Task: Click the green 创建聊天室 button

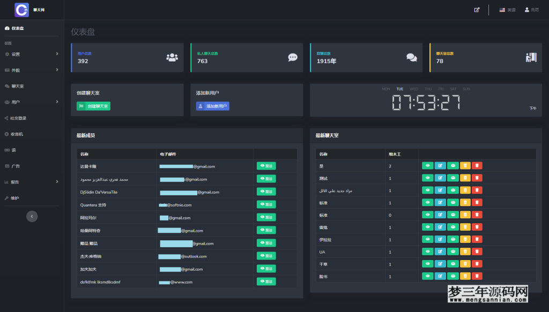Action: [x=94, y=106]
